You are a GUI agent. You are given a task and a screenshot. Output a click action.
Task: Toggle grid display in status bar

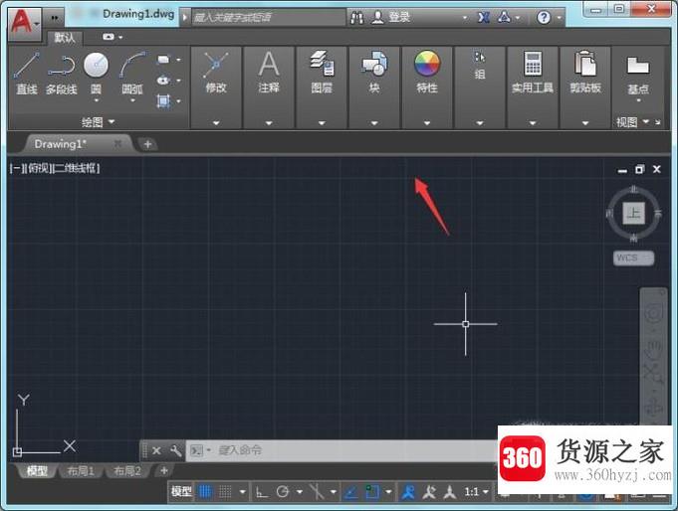point(205,491)
